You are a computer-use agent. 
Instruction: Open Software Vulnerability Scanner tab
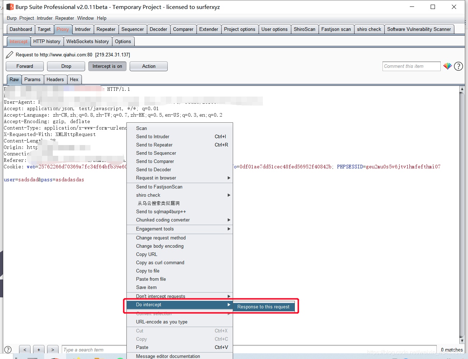(419, 29)
